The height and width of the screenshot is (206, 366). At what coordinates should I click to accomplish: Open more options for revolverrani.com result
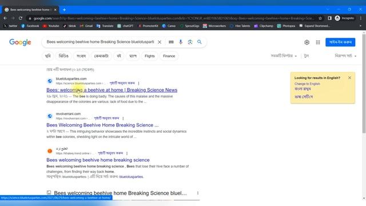coord(123,118)
